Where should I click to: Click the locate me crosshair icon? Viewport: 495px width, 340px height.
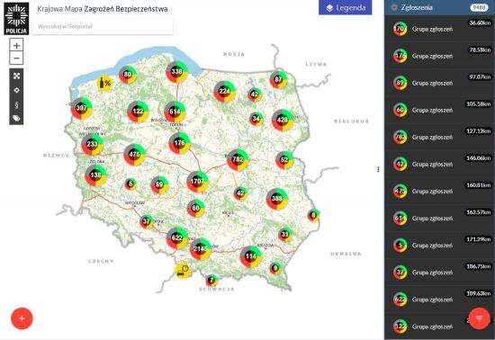click(16, 90)
